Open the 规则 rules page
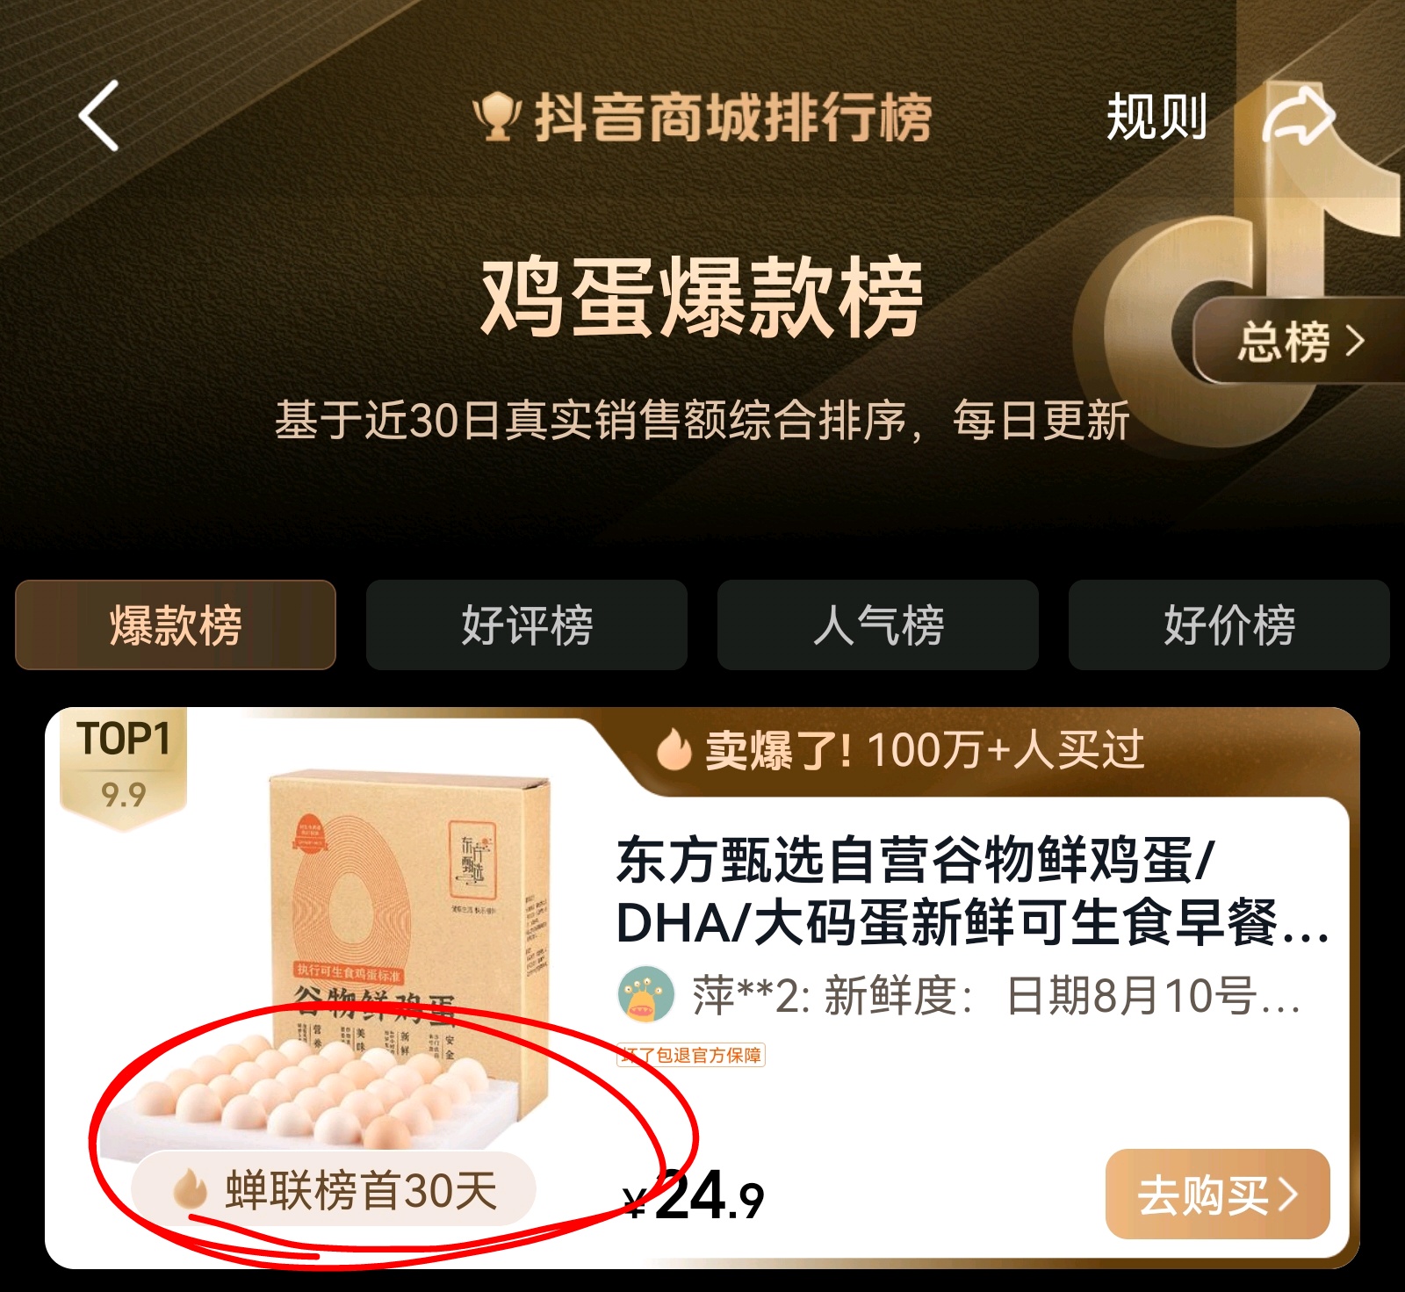Image resolution: width=1405 pixels, height=1292 pixels. [1156, 116]
